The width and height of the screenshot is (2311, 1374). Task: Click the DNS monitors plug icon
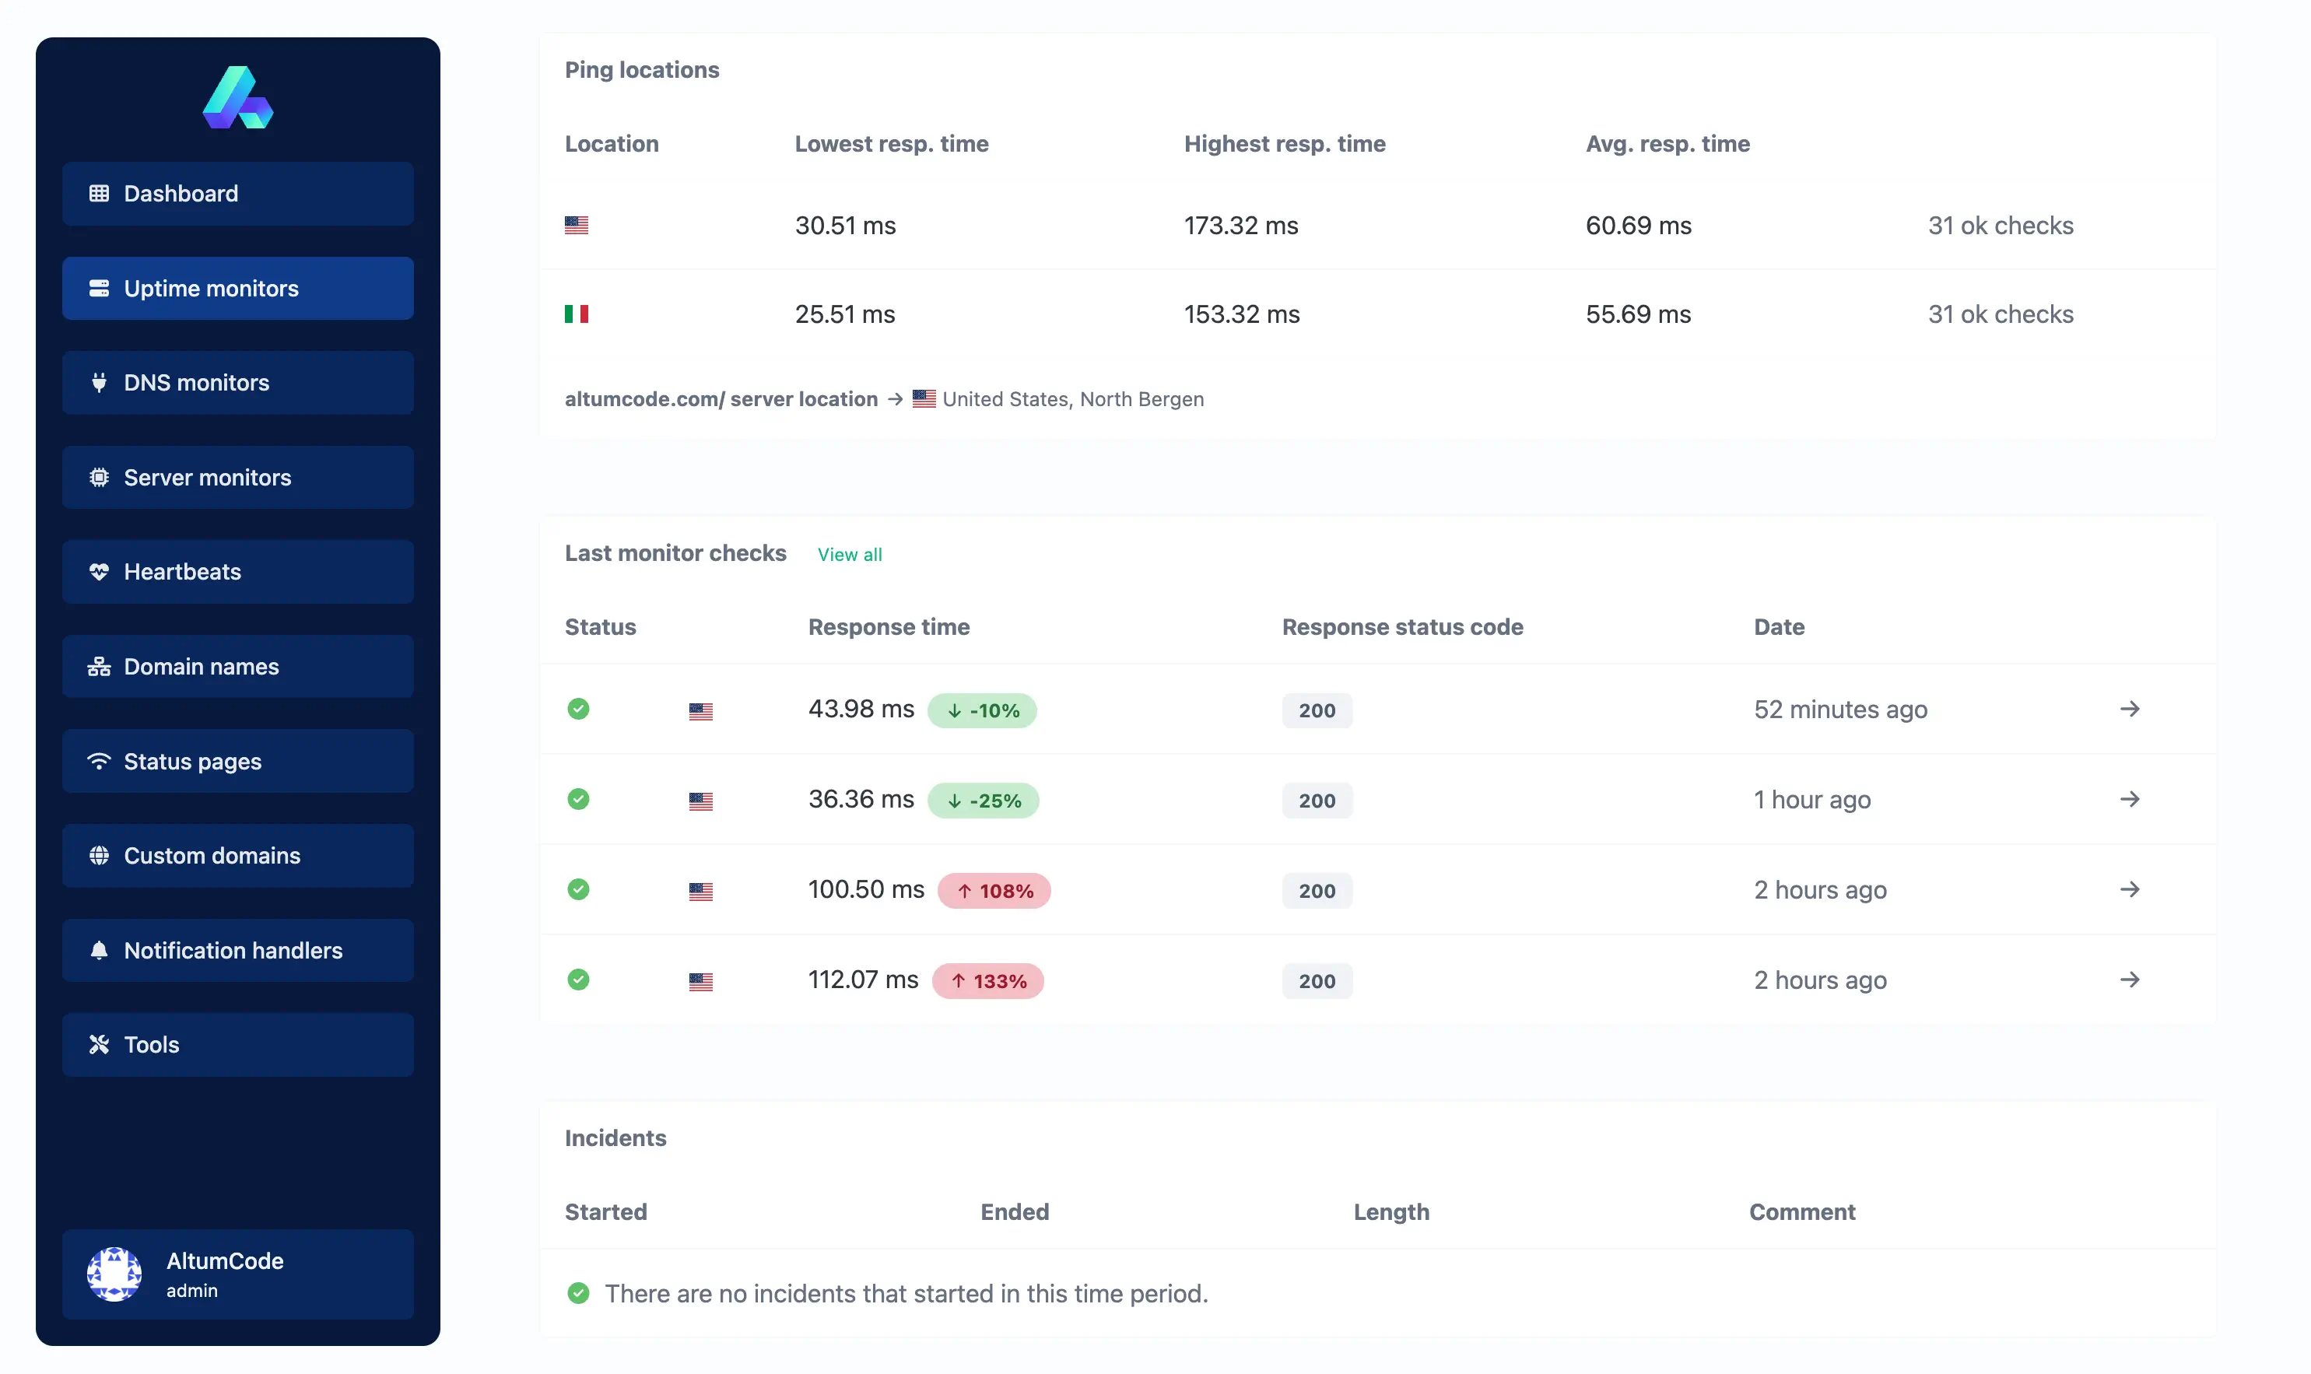click(x=99, y=382)
